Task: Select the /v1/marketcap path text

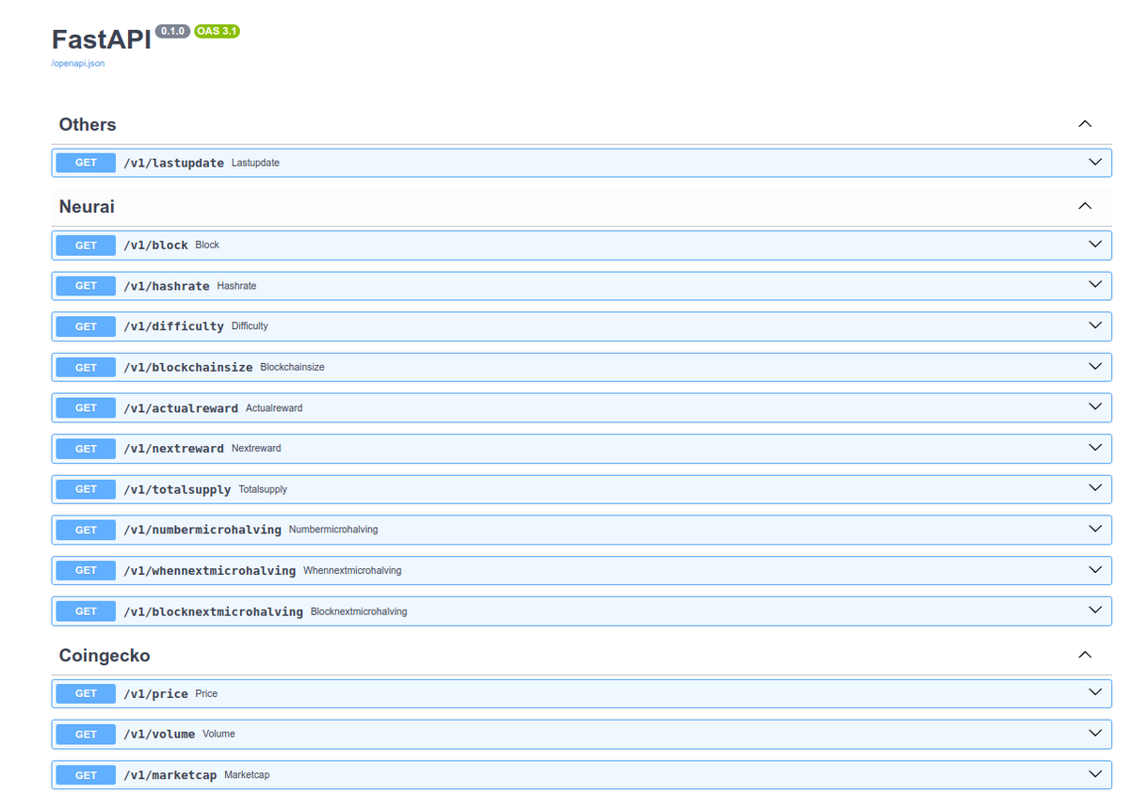Action: pyautogui.click(x=170, y=775)
